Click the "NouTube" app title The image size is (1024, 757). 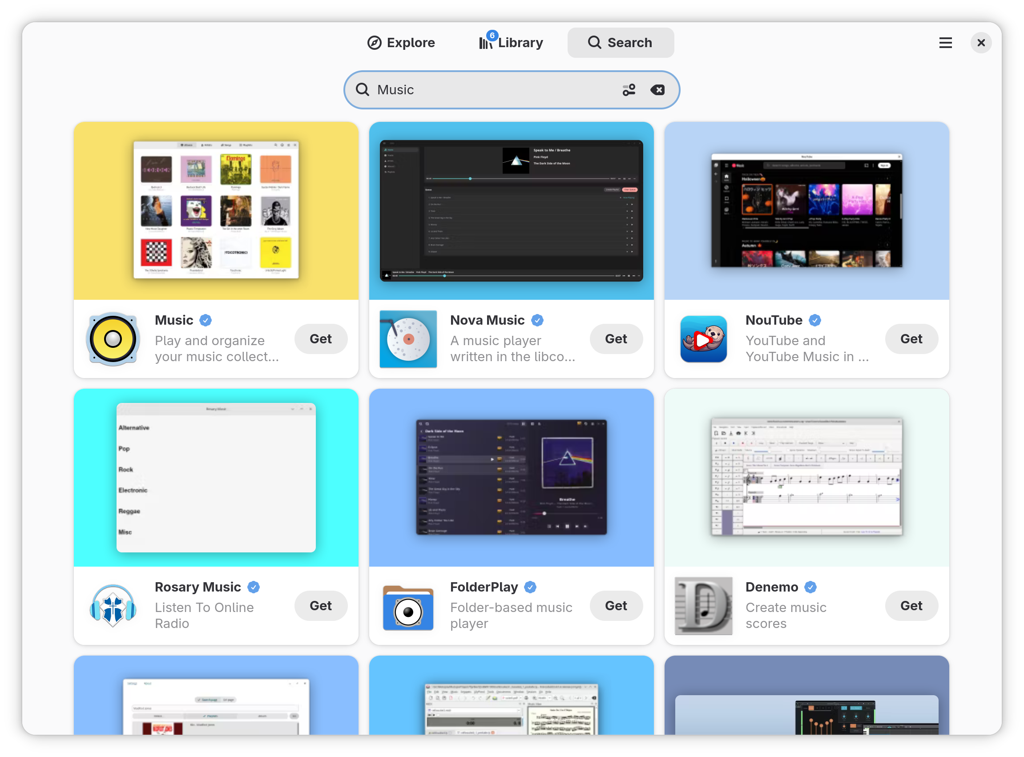[774, 320]
